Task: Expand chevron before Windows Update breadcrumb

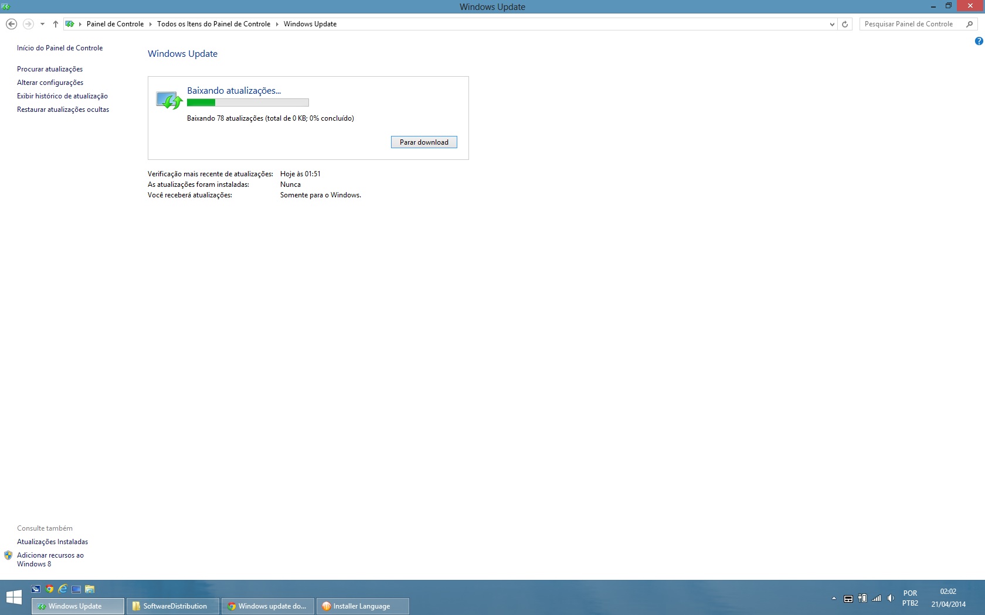Action: (277, 24)
